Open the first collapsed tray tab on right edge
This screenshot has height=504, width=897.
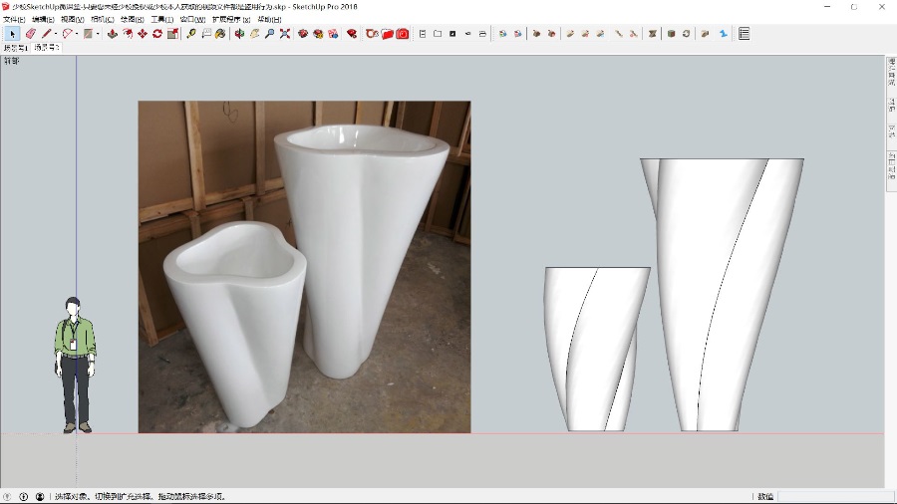point(891,73)
